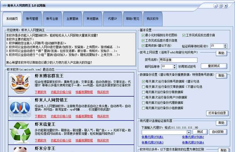Click 观看视频教程 link under 虾米人人网营销王
The height and width of the screenshot is (152, 235).
[x=84, y=116]
